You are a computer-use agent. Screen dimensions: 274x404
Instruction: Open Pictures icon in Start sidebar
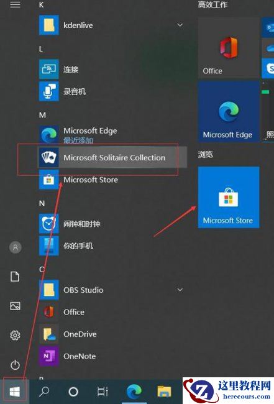15,306
